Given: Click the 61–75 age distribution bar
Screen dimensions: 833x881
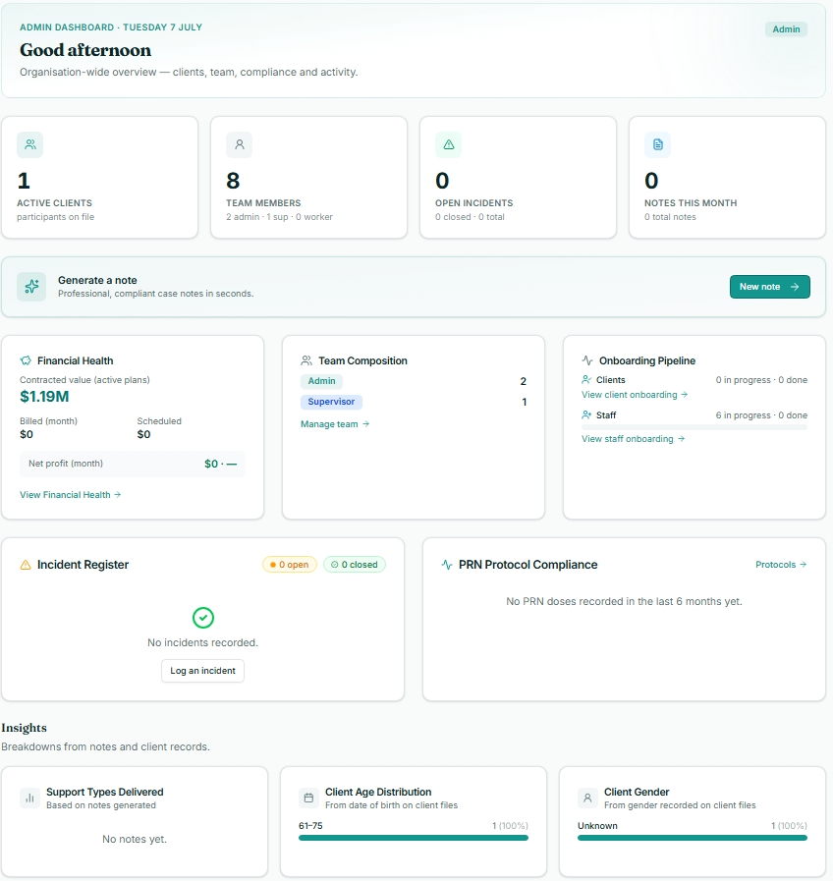Looking at the screenshot, I should 414,838.
